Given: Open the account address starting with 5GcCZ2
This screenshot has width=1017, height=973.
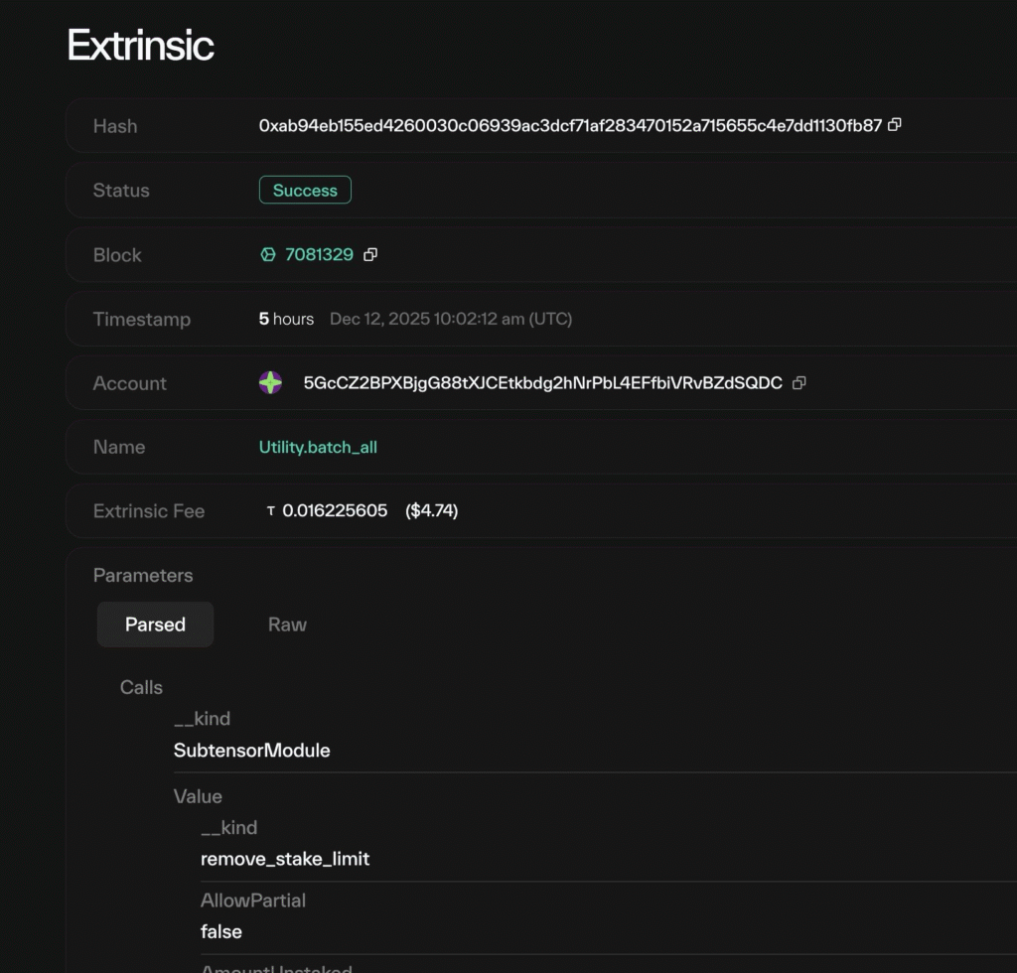Looking at the screenshot, I should pos(542,383).
